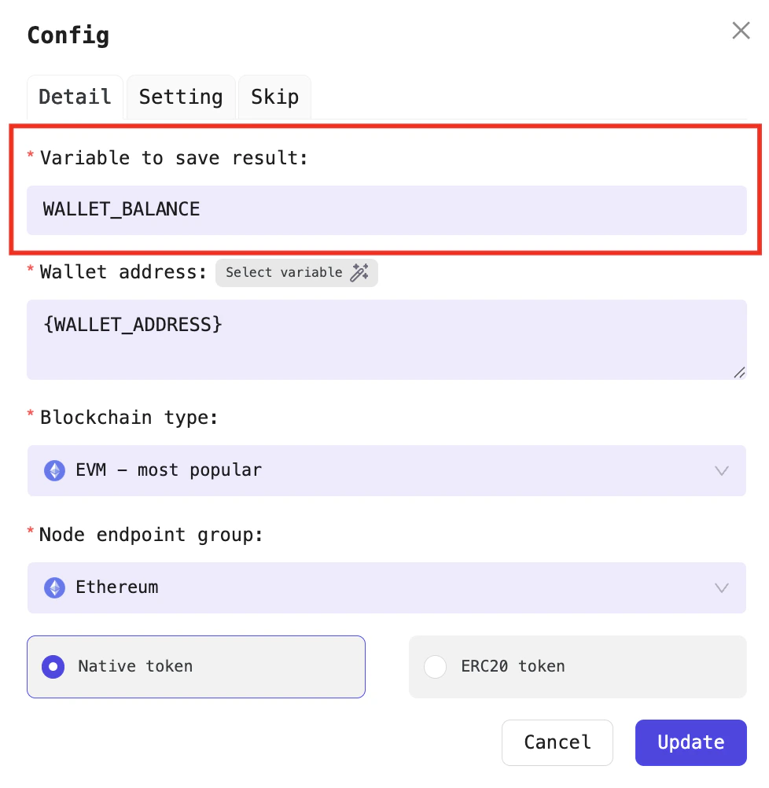Image resolution: width=769 pixels, height=788 pixels.
Task: Click the WALLET_BALANCE variable input field
Action: click(x=387, y=209)
